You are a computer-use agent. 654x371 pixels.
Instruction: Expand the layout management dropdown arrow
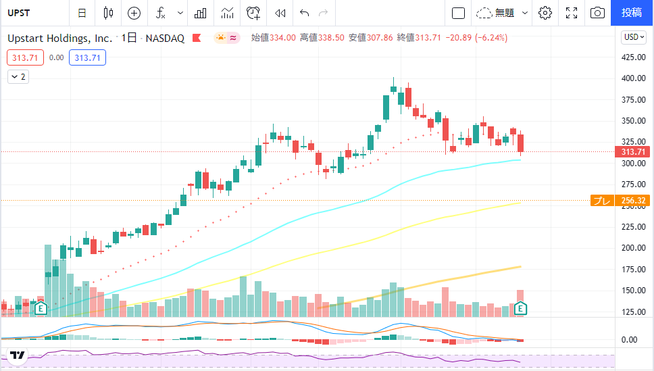[525, 14]
